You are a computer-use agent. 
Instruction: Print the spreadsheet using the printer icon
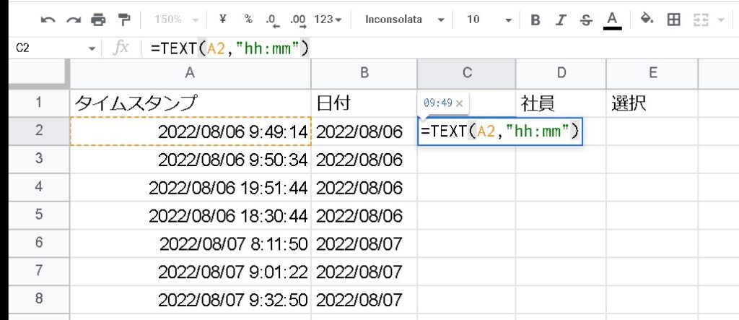[x=99, y=20]
